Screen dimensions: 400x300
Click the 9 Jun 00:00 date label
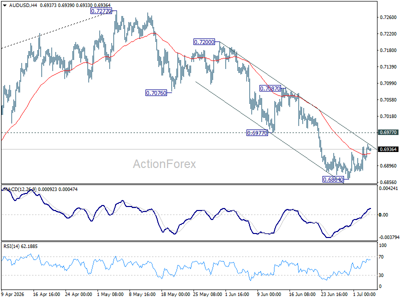269,294
